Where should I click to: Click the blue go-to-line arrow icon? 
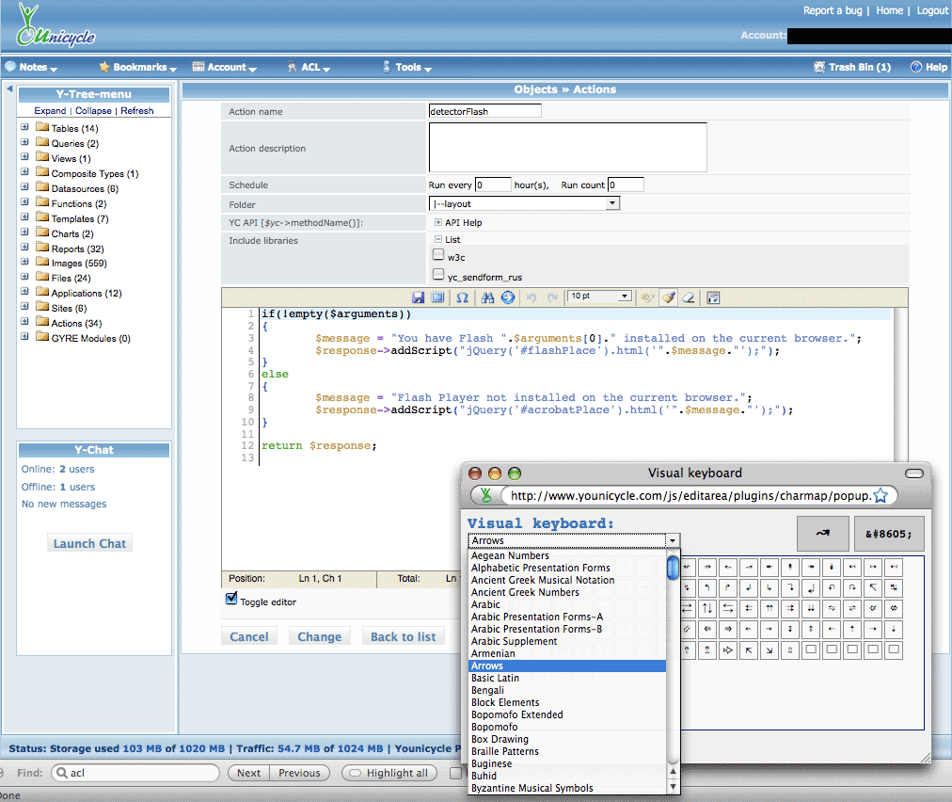(508, 297)
